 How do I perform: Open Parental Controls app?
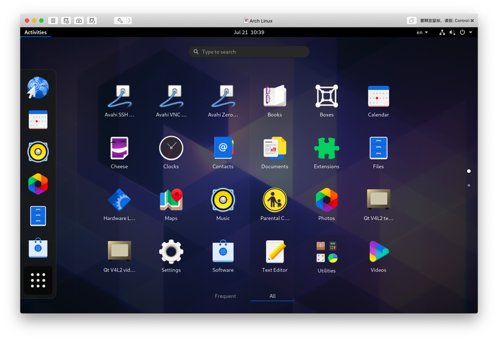click(x=274, y=200)
